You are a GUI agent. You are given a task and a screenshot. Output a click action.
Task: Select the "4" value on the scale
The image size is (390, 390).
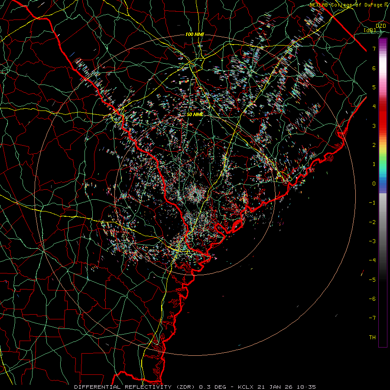(x=374, y=107)
